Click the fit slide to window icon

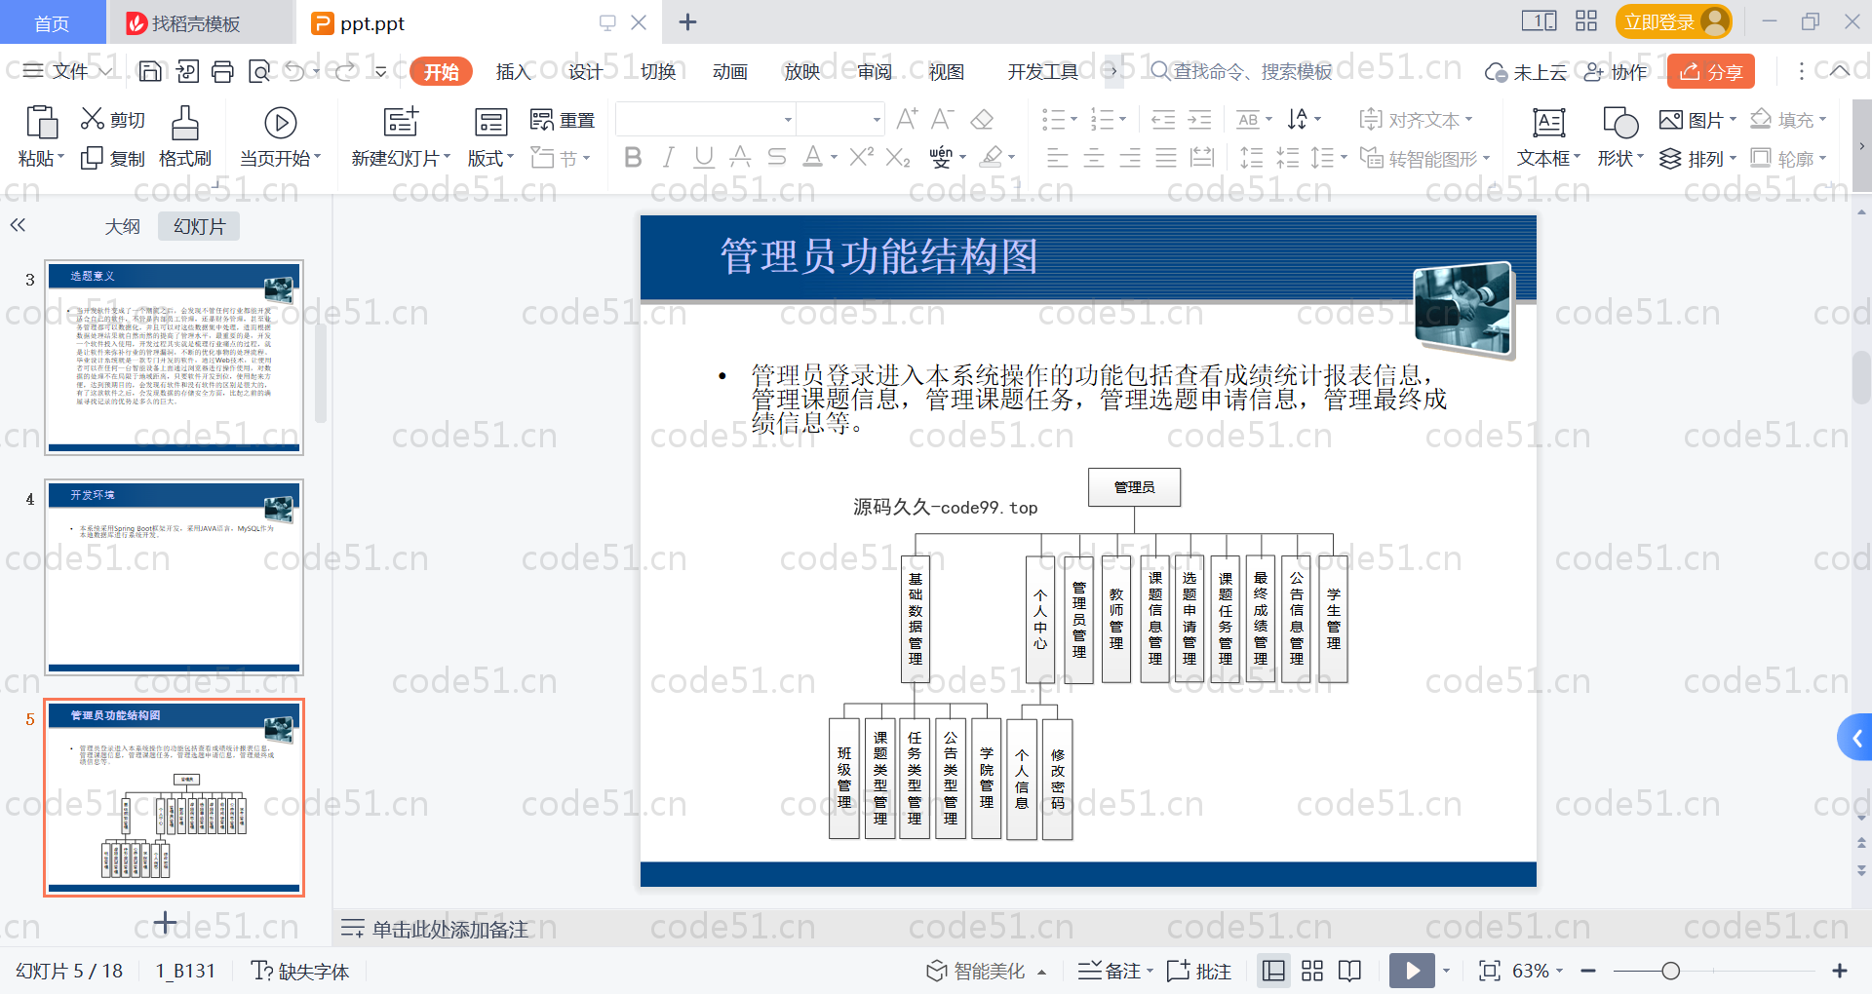[x=1490, y=971]
